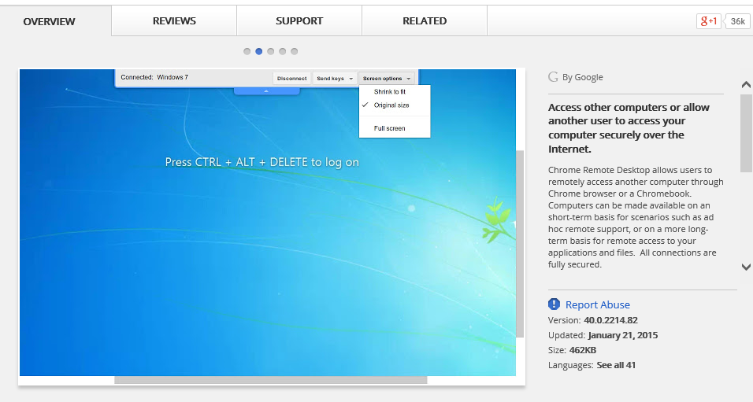
Task: Click the Connected: Windows 7 label
Action: pos(154,77)
